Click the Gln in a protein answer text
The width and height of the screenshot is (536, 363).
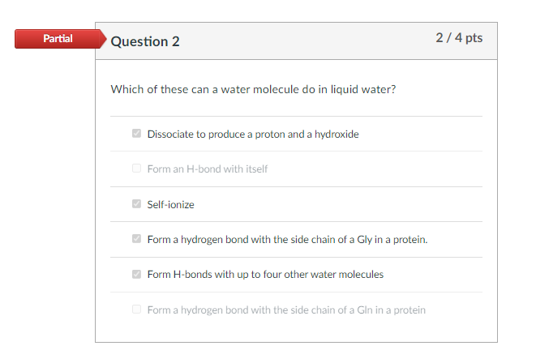click(286, 310)
